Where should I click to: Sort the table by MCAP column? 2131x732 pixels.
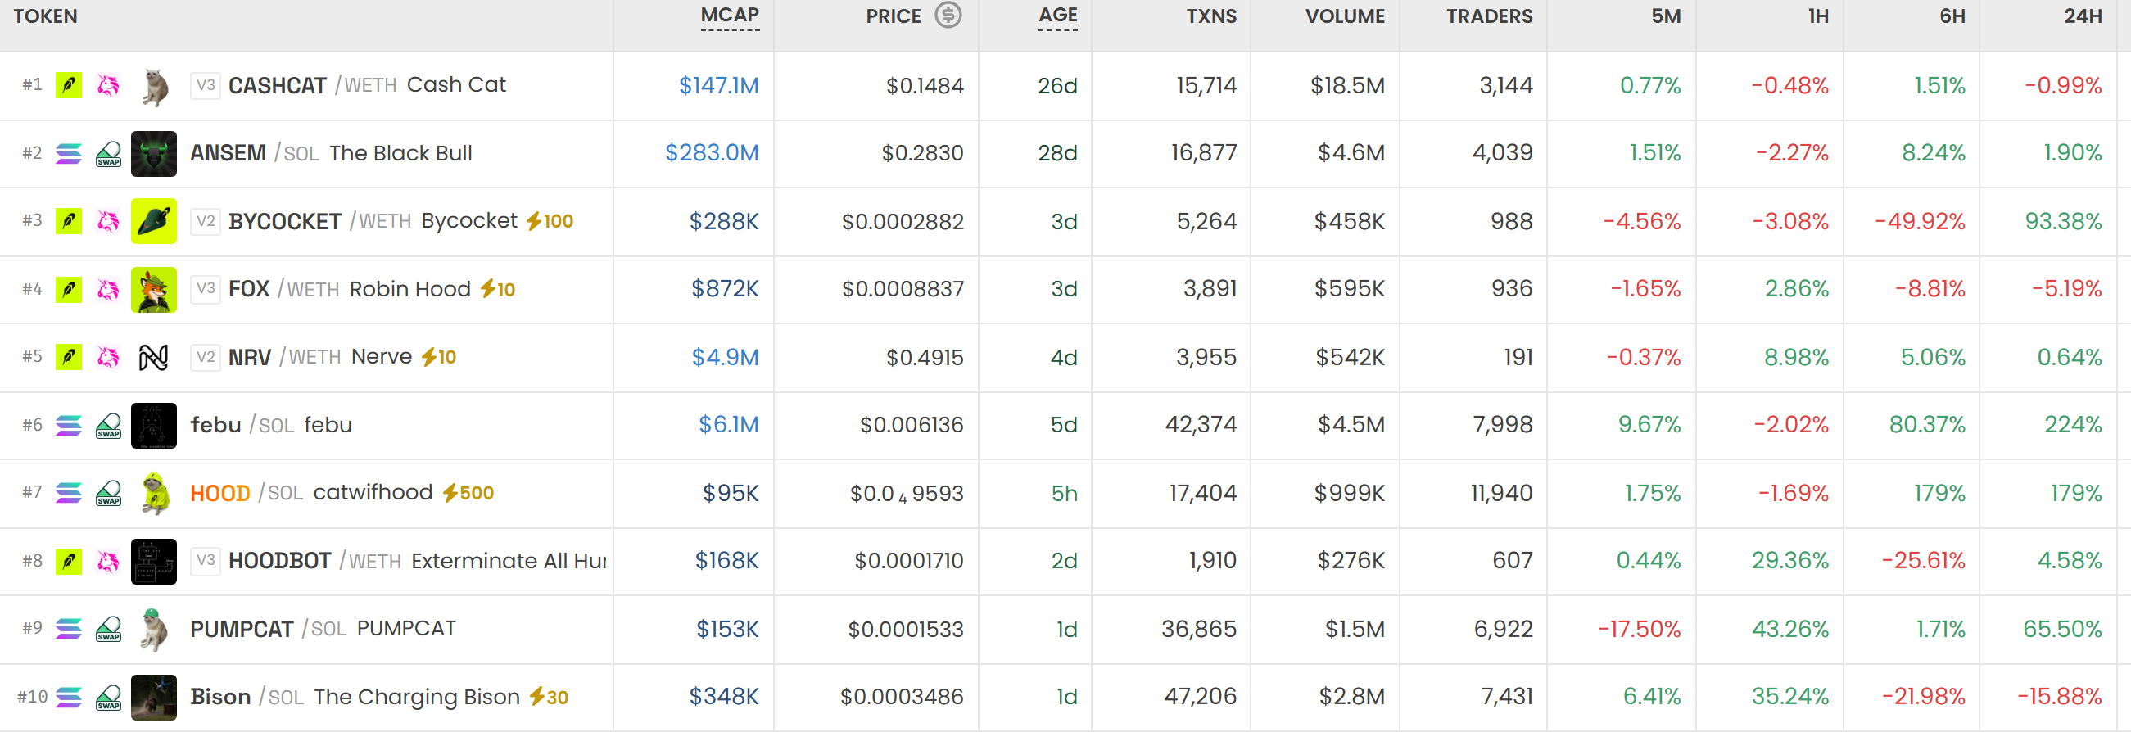pyautogui.click(x=730, y=16)
